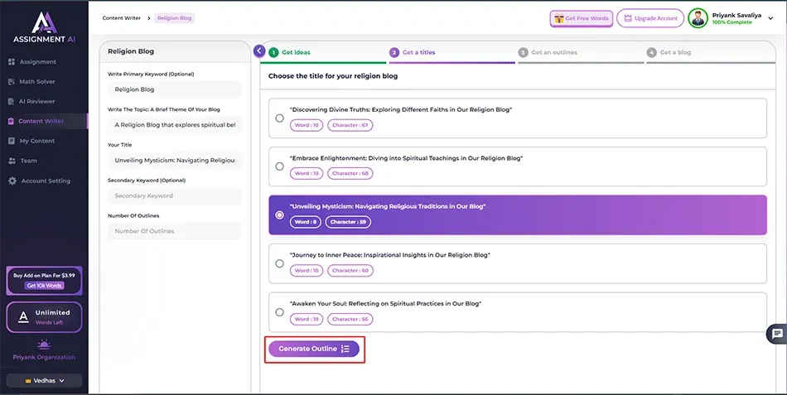Select the "Discovering Divine Truths" title option
Viewport: 787px width, 395px height.
click(x=280, y=118)
